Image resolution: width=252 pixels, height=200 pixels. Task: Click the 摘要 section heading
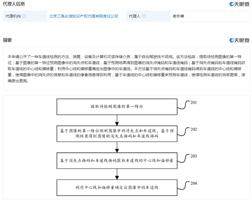pyautogui.click(x=7, y=40)
